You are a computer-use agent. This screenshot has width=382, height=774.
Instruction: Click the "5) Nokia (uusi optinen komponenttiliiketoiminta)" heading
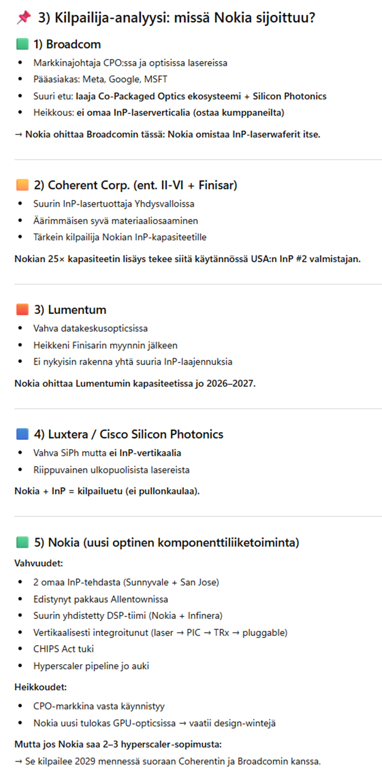[x=166, y=542]
